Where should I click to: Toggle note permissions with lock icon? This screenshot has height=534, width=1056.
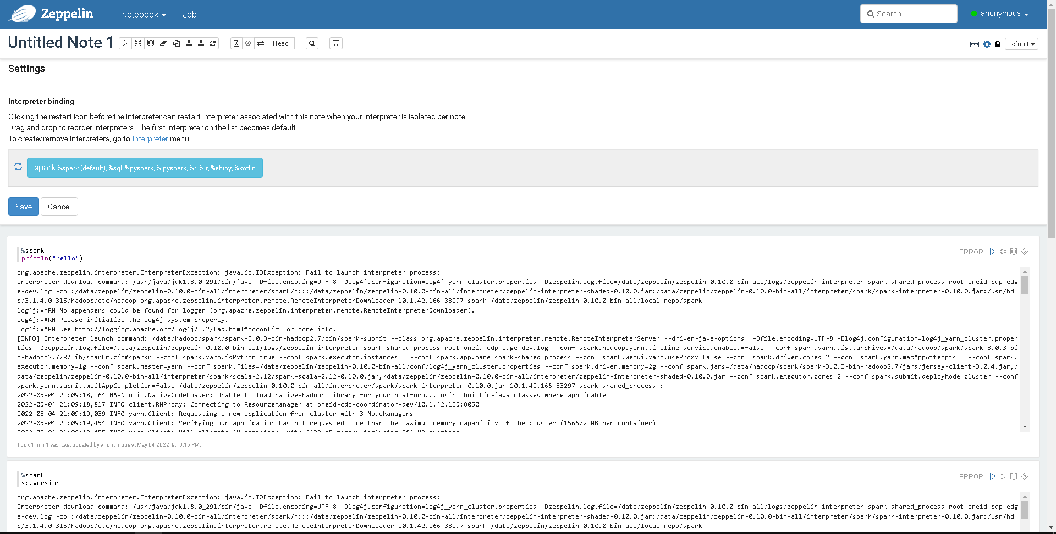click(998, 44)
